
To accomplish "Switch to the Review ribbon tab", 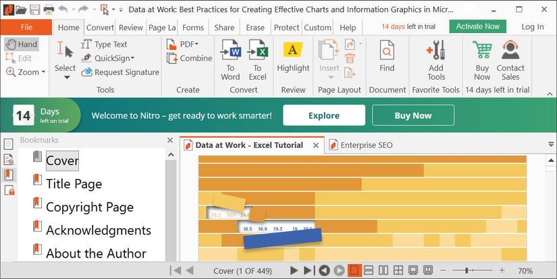I will (x=131, y=28).
